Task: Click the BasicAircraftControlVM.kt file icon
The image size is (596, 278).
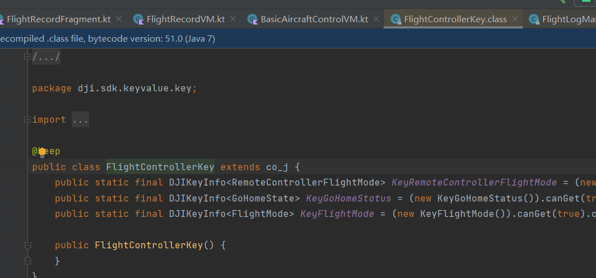Action: [252, 19]
